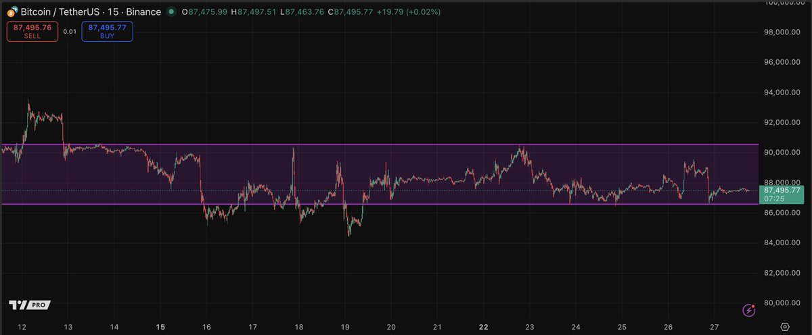Click the blue BUY 87,495.77 button
812x335 pixels.
pos(107,31)
